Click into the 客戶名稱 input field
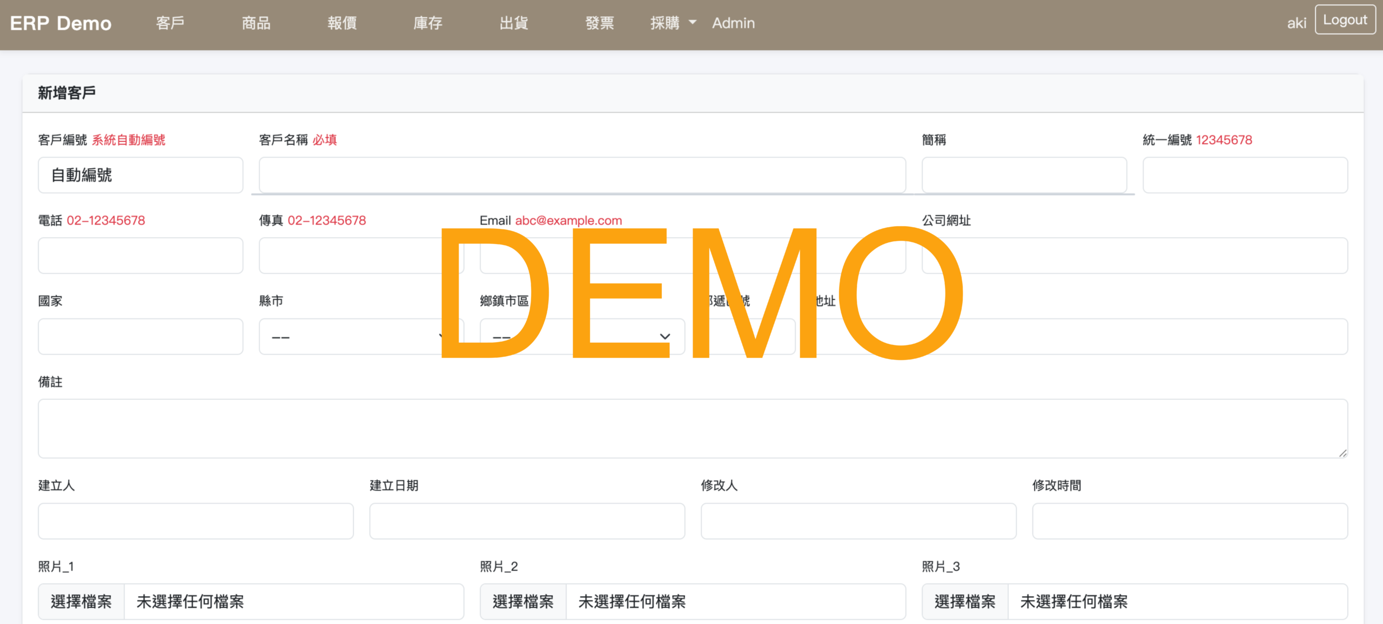Screen dimensions: 1383x624 [x=582, y=175]
